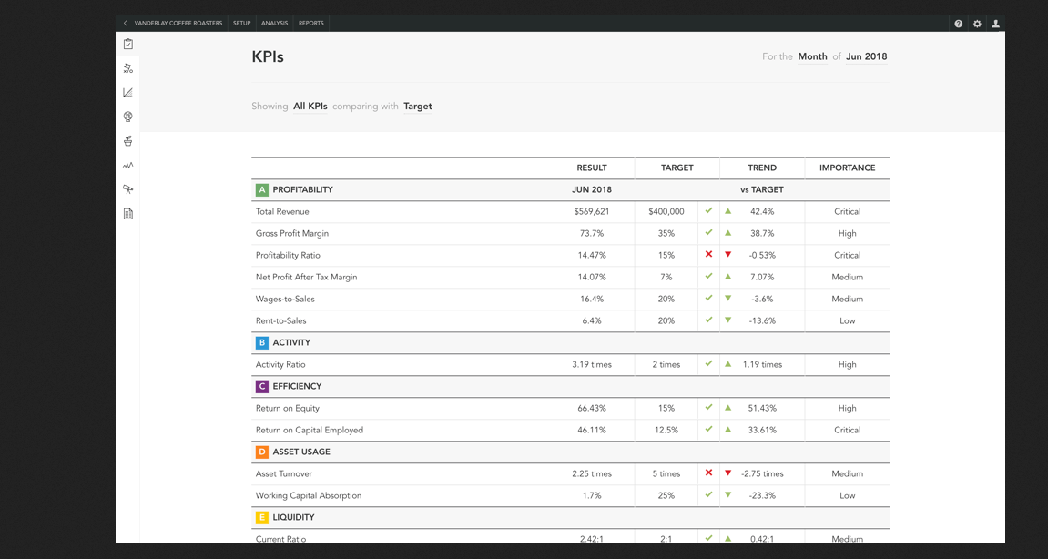Click the help question mark icon
The height and width of the screenshot is (559, 1048).
pos(958,24)
